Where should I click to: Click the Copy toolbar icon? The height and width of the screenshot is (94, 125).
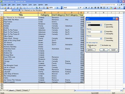tap(24, 8)
